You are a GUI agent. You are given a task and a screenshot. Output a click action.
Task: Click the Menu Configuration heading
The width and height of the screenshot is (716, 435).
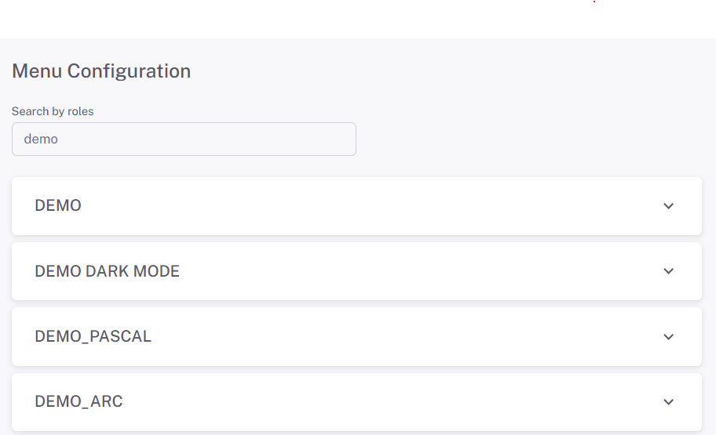click(x=101, y=71)
